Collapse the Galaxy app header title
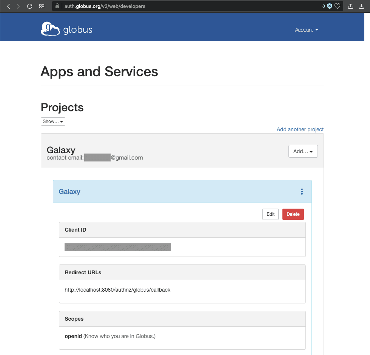This screenshot has height=355, width=370. coord(69,192)
